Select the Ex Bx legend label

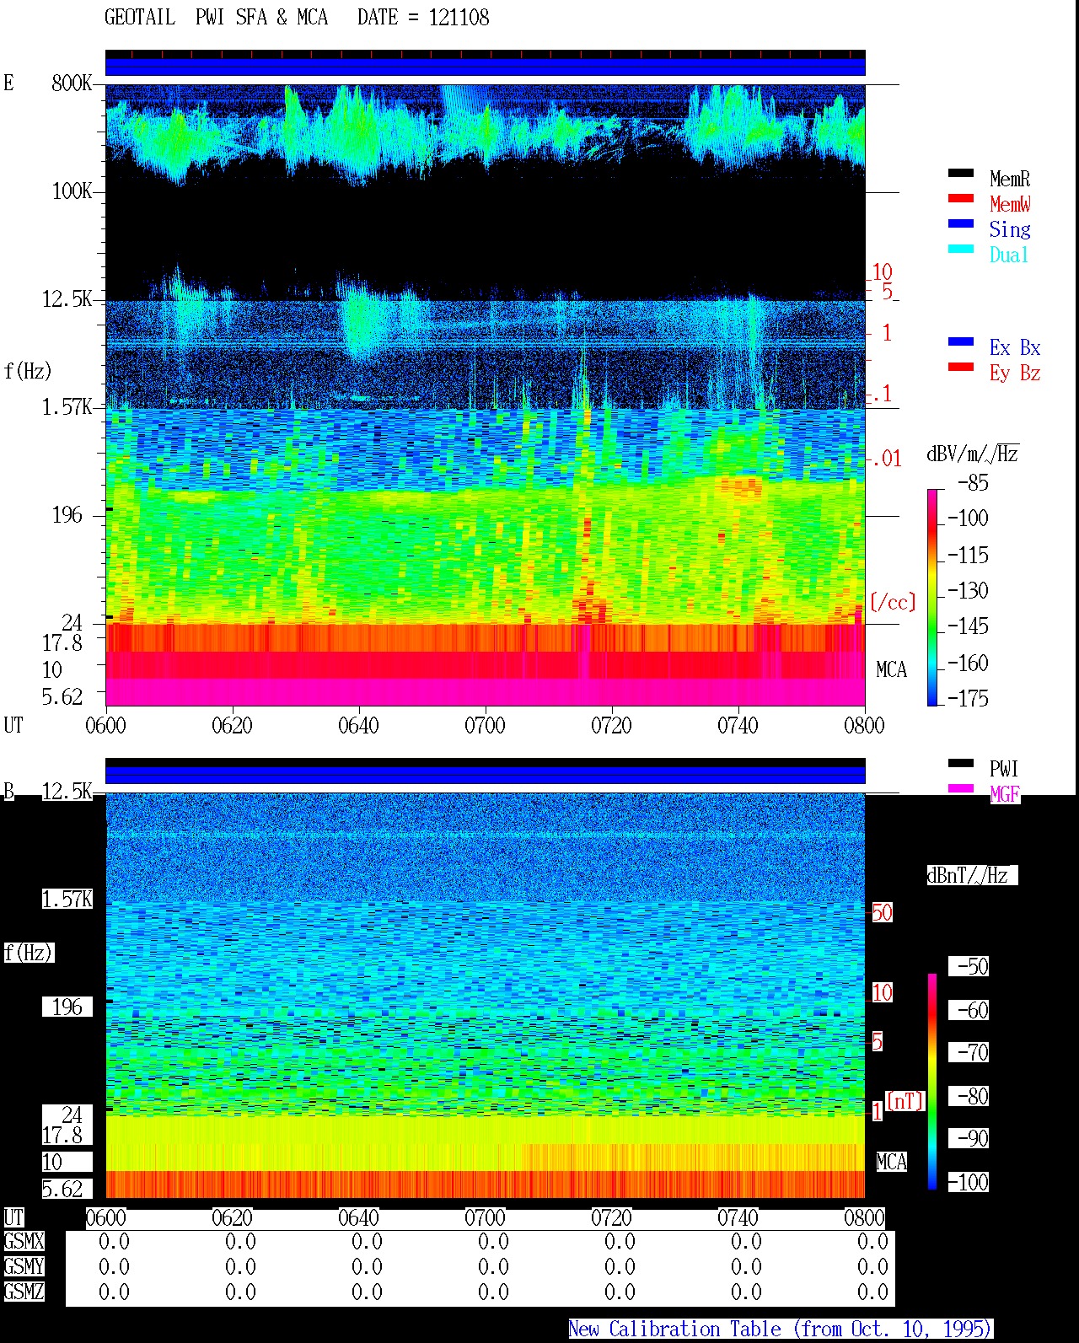coord(1015,347)
